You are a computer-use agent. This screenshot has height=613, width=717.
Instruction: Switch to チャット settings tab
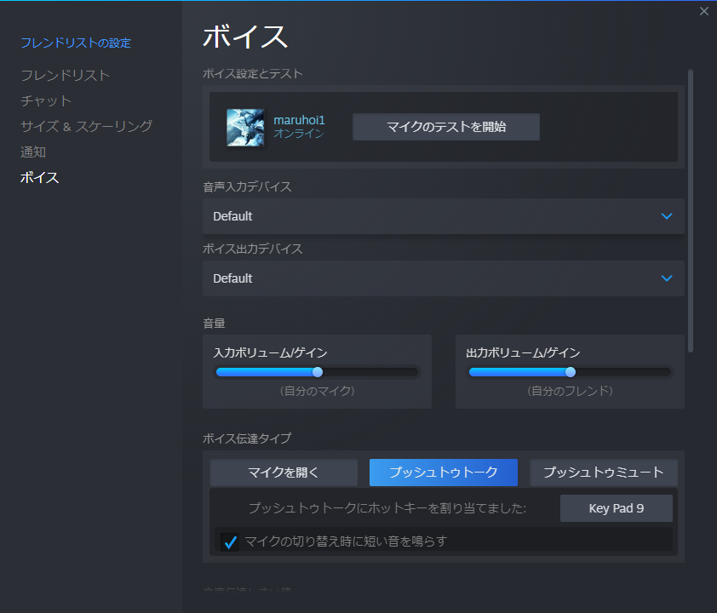point(46,100)
